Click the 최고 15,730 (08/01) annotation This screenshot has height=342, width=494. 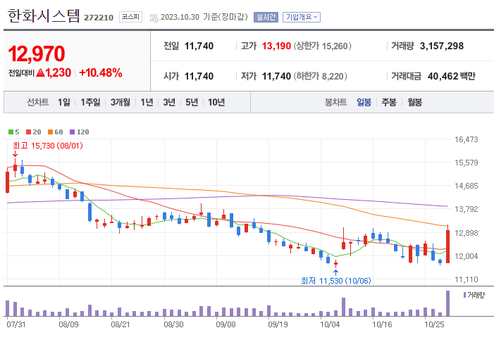pos(48,146)
